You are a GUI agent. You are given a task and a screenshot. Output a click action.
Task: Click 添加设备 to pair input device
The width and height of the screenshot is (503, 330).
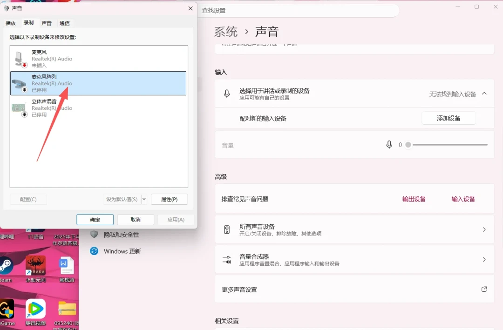[449, 118]
